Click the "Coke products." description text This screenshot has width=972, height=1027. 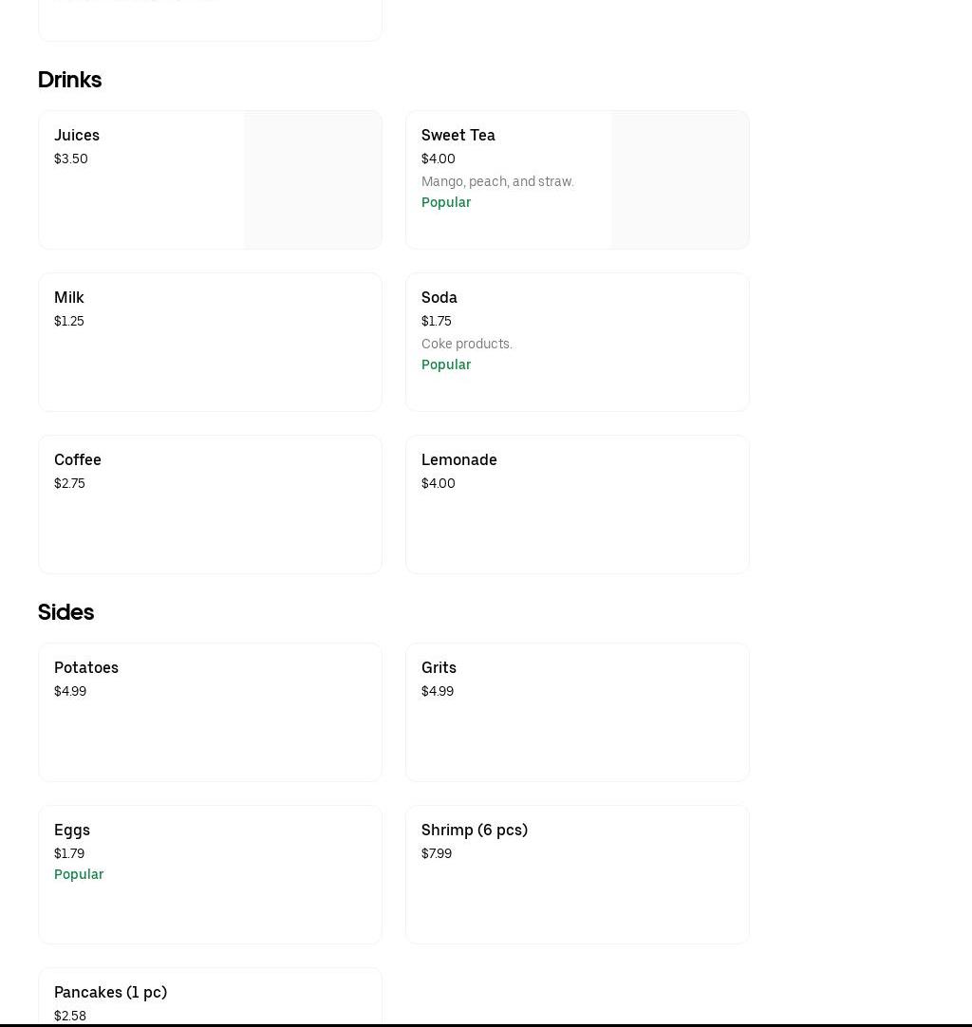[466, 344]
